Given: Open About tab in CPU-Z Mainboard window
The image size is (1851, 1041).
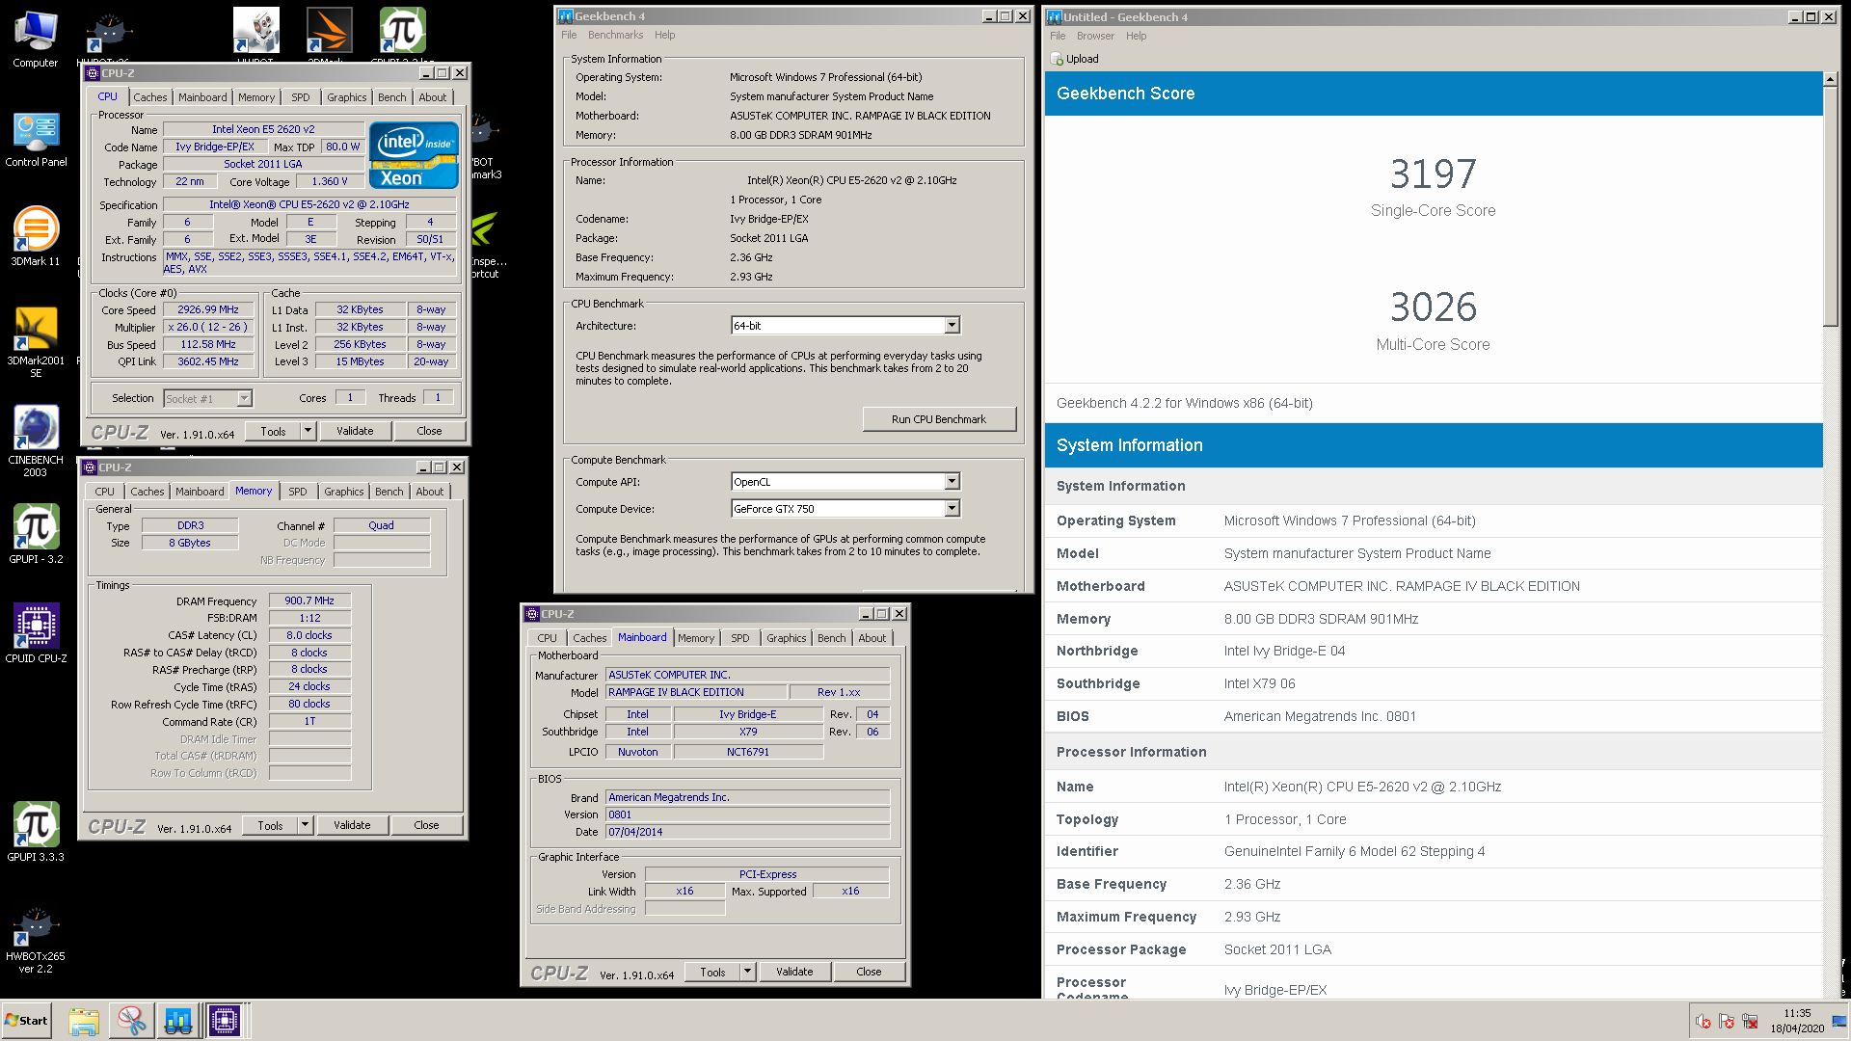Looking at the screenshot, I should tap(872, 638).
